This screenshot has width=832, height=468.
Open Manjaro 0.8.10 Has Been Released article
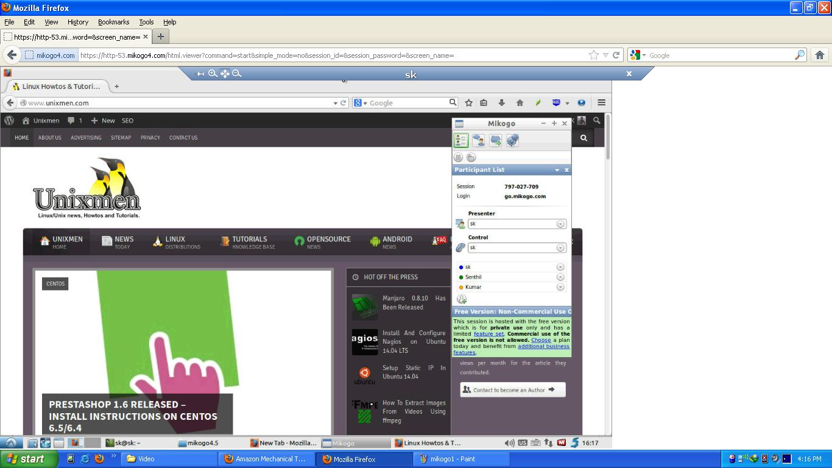point(414,303)
